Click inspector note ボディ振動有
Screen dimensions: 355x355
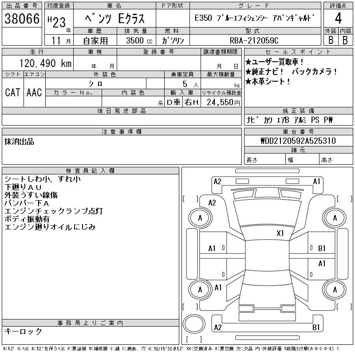[x=27, y=219]
